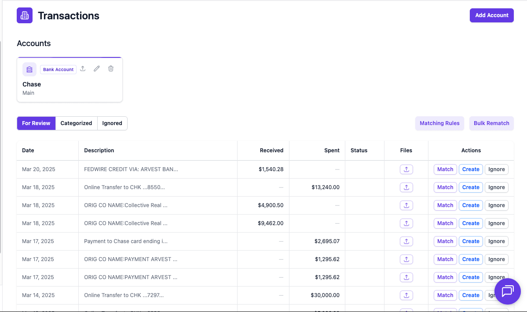Select the For Review tab
Screen dimensions: 527x312
pyautogui.click(x=36, y=123)
